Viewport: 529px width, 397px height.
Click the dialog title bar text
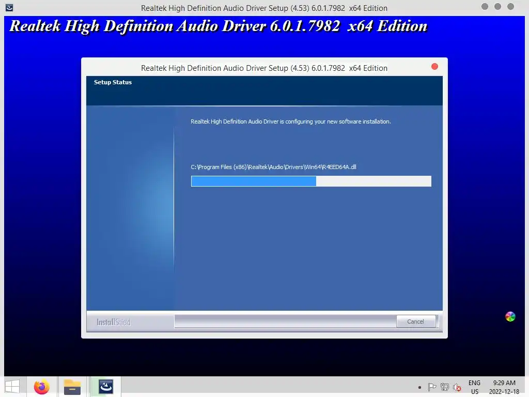(264, 68)
